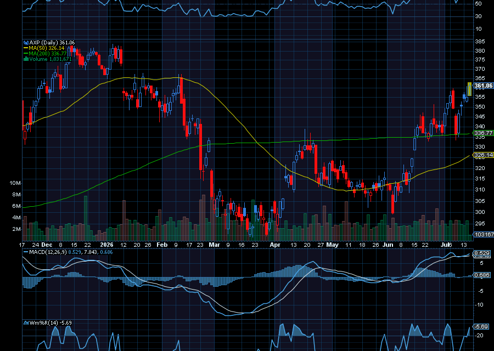The image size is (494, 351).
Task: Click the -20 Williams %R axis label
Action: (479, 336)
